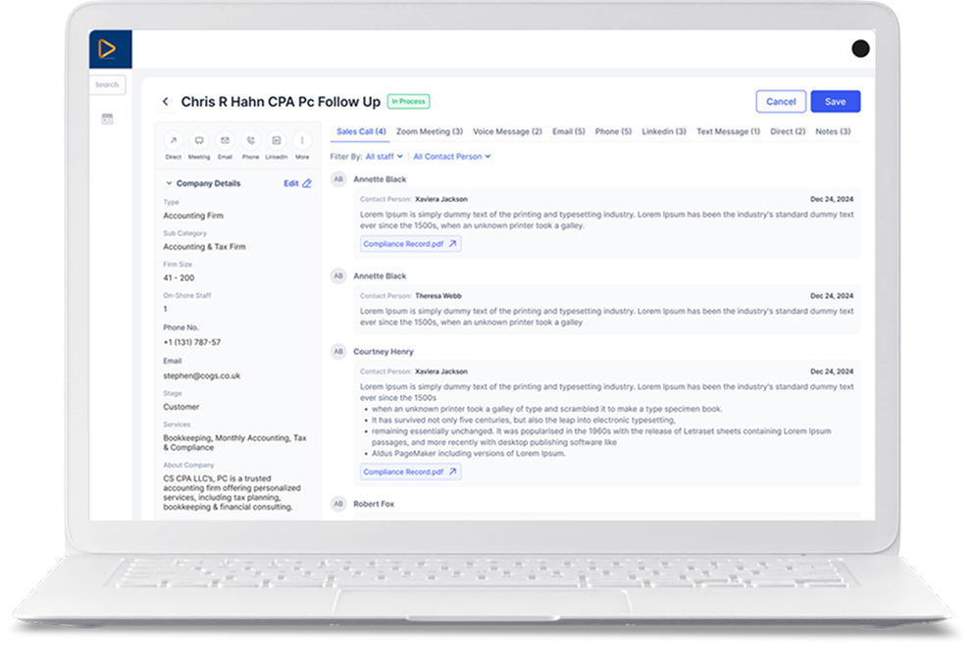Viewport: 973px width, 647px height.
Task: Click first Annette Black AB avatar
Action: click(x=338, y=179)
